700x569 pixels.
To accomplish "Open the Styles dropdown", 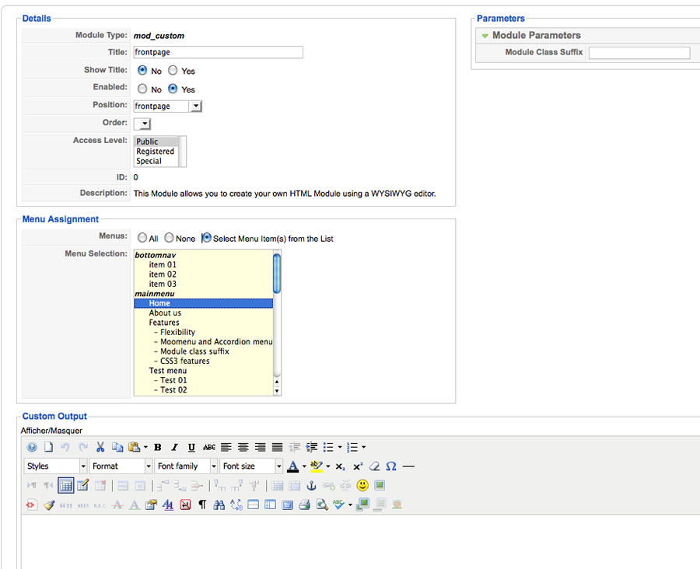I will click(x=56, y=466).
